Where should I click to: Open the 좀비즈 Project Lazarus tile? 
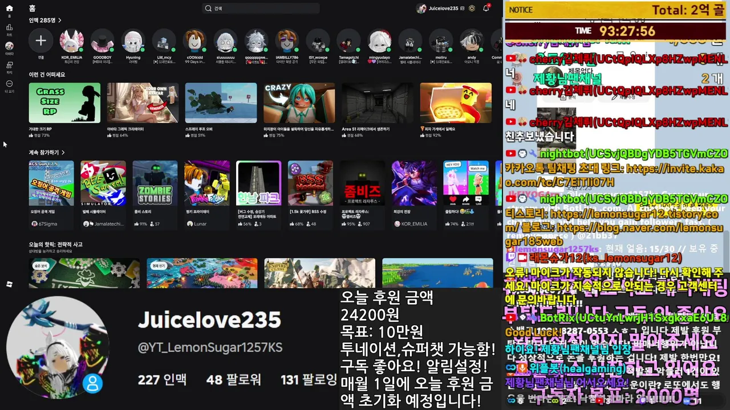click(x=362, y=183)
